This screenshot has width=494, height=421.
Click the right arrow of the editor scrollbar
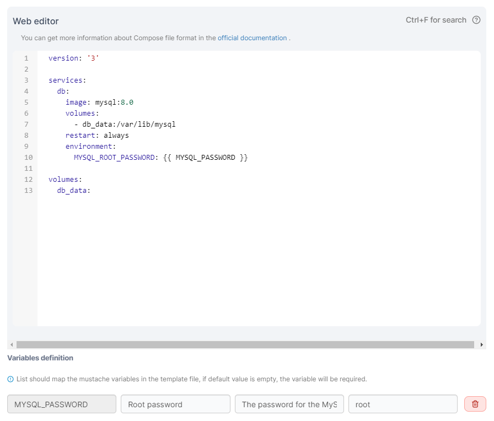tap(481, 344)
